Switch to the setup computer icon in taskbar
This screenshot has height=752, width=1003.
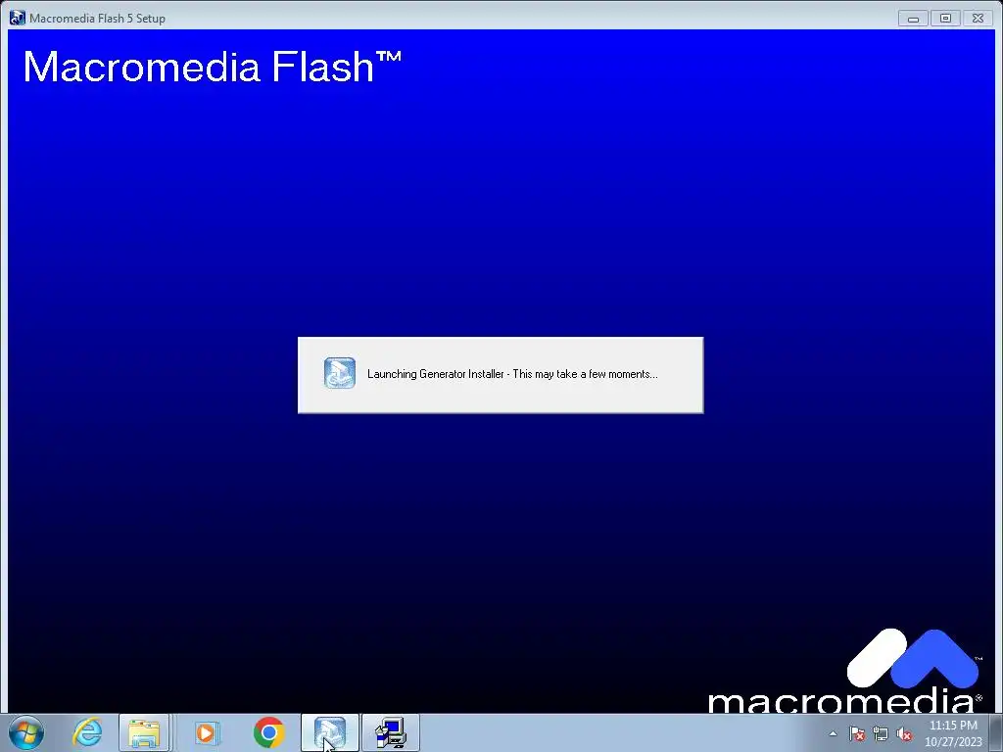391,732
